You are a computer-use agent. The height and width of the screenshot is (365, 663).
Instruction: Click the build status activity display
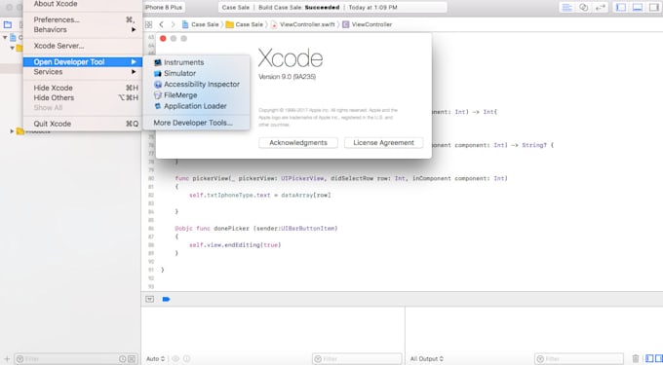[332, 8]
